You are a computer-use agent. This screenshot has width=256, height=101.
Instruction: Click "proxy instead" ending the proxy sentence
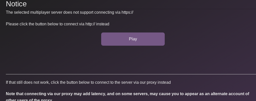(x=159, y=82)
